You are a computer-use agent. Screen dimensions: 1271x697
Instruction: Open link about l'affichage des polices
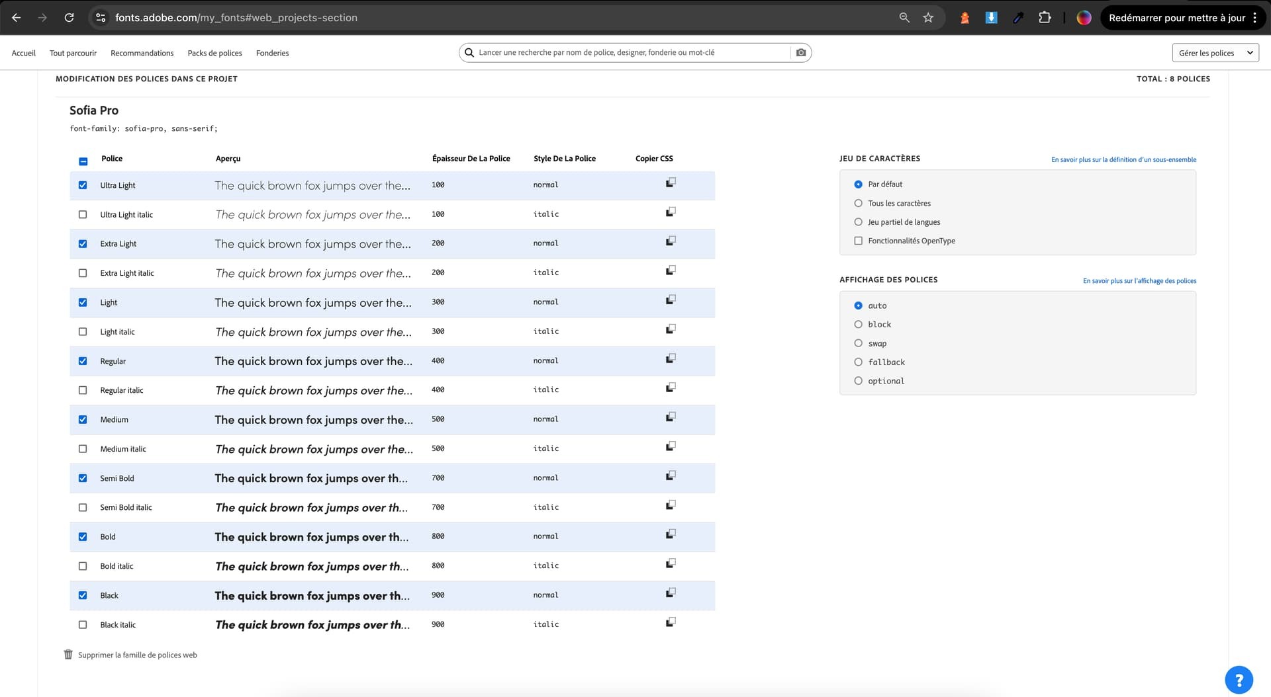click(x=1139, y=281)
